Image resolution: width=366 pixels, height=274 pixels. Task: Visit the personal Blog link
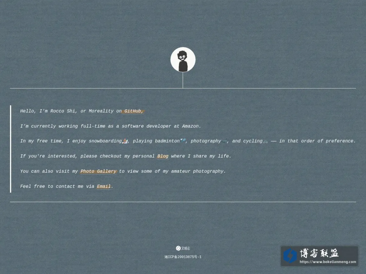tap(163, 156)
